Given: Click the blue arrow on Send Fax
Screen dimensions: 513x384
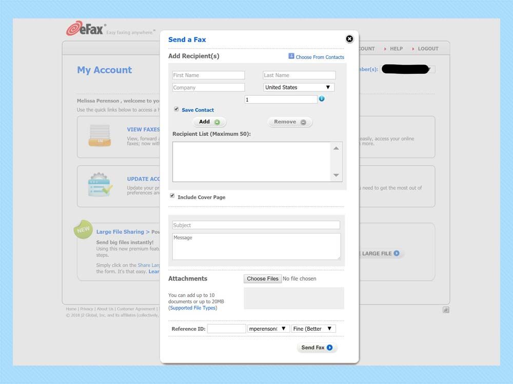Looking at the screenshot, I should [329, 348].
